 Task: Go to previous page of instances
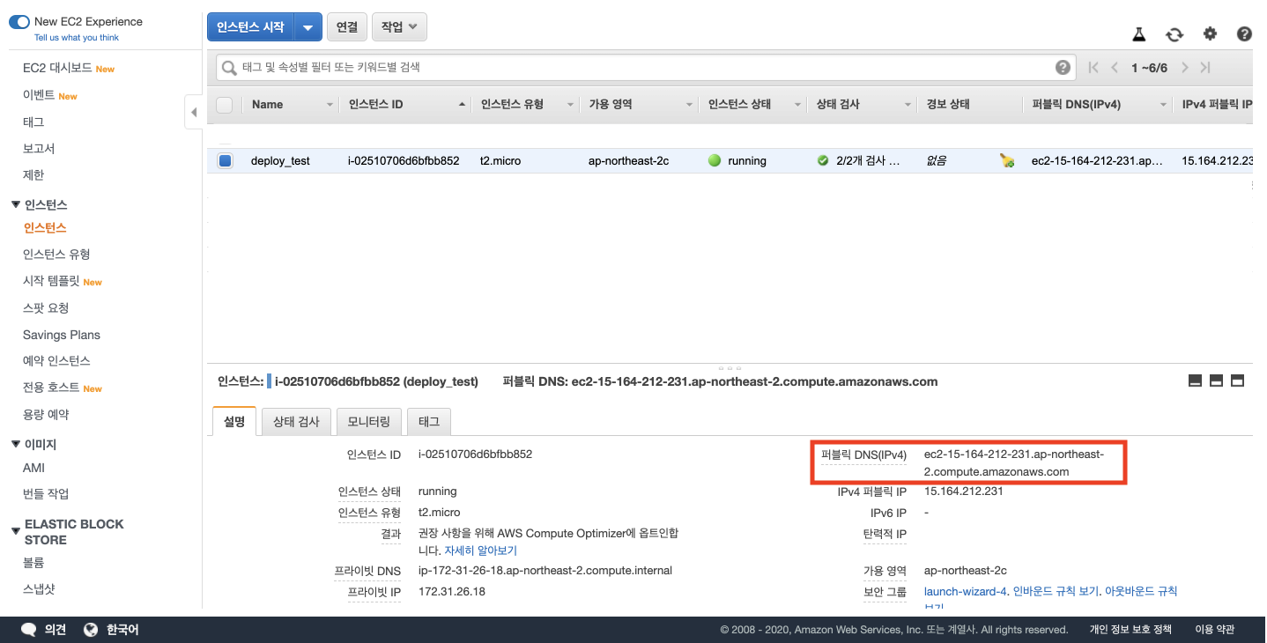point(1115,67)
